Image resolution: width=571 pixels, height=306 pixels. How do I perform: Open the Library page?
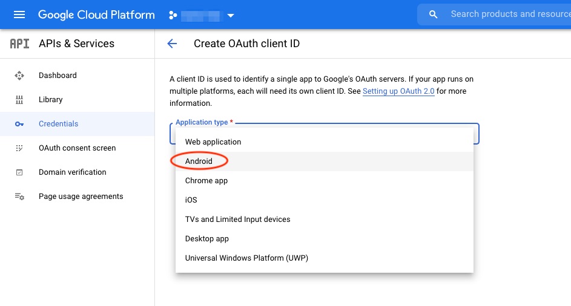click(51, 100)
